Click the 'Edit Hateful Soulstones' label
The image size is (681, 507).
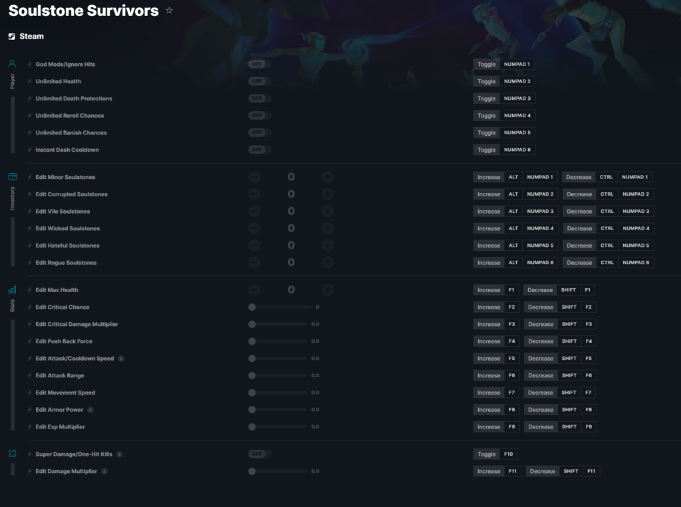click(67, 246)
